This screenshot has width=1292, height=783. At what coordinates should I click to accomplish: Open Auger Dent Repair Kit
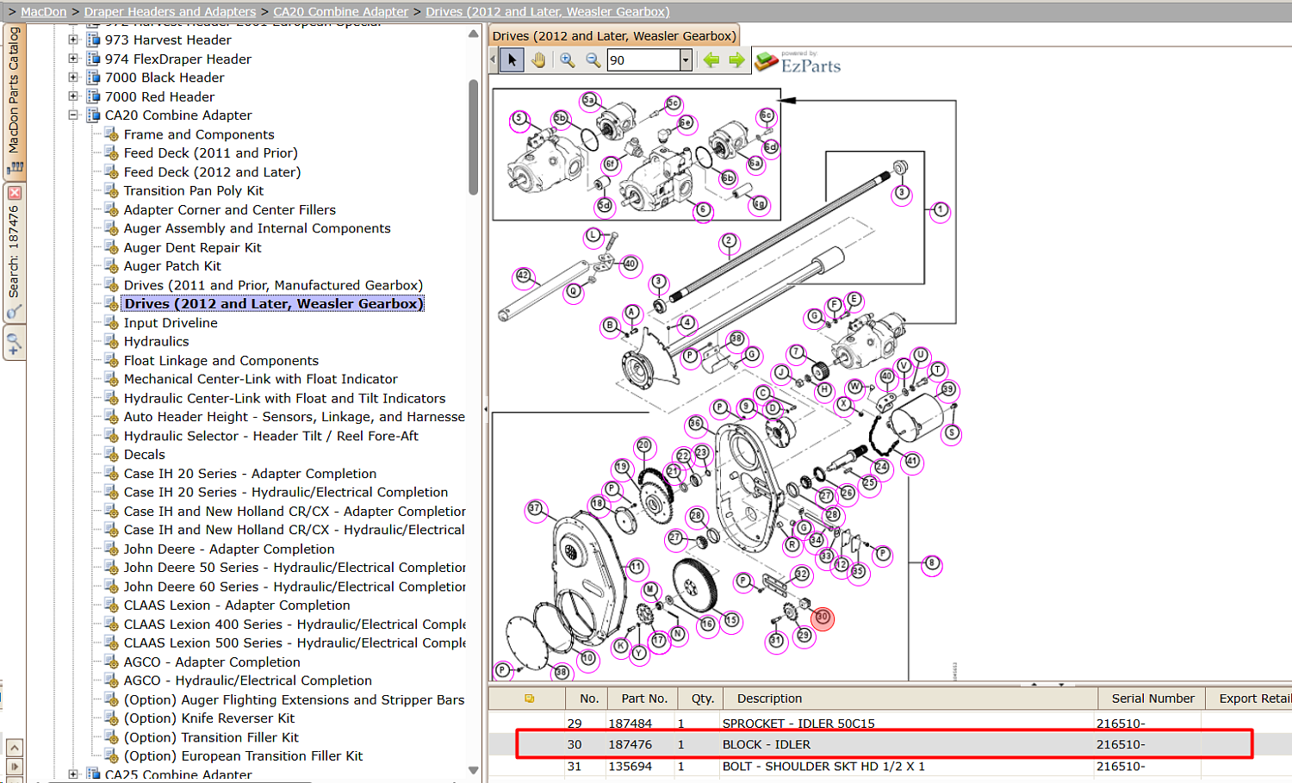(x=192, y=247)
